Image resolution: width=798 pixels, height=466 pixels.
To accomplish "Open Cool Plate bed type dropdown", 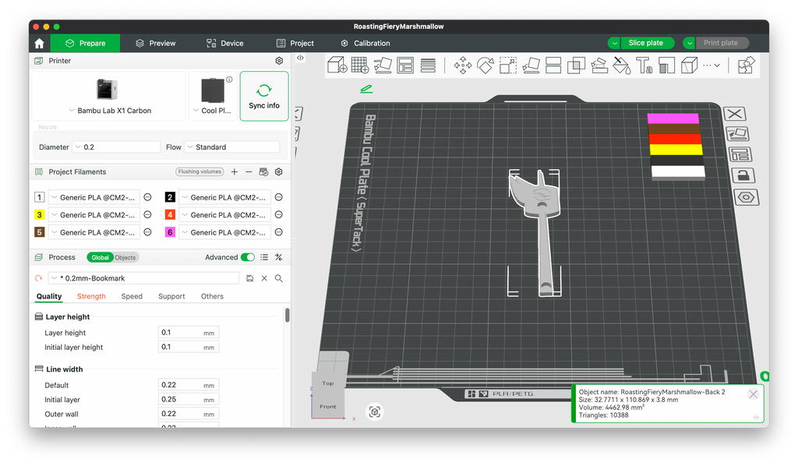I will click(212, 111).
